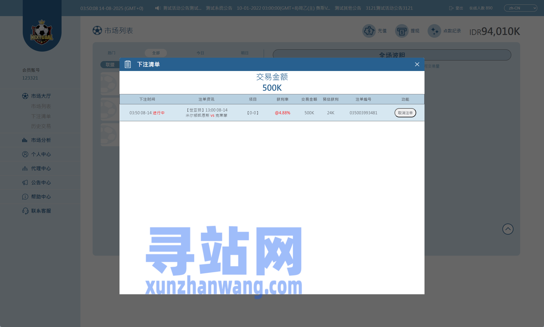Click the 全场波胆 bar

point(392,55)
